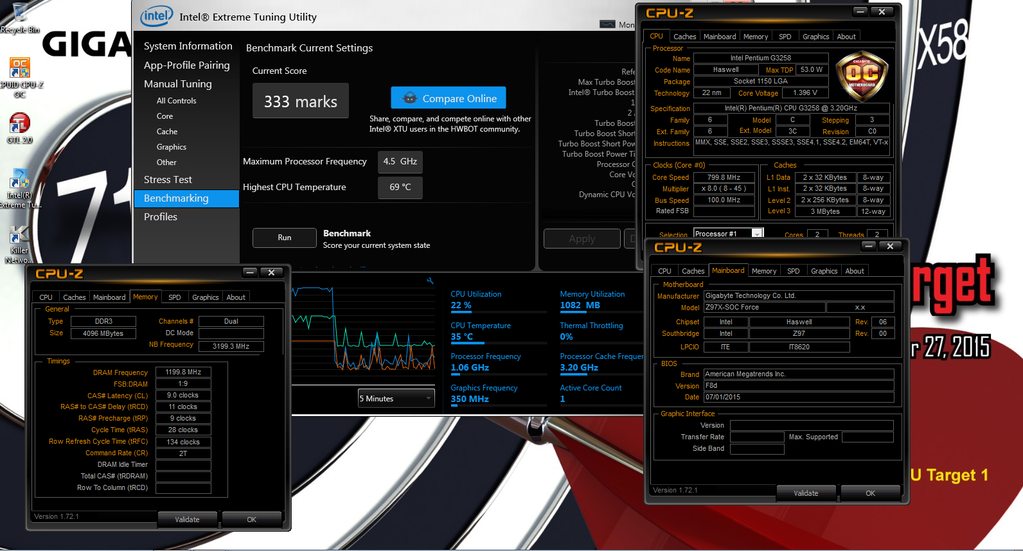
Task: Click the Memory Utilization 1082 MB value
Action: 580,306
